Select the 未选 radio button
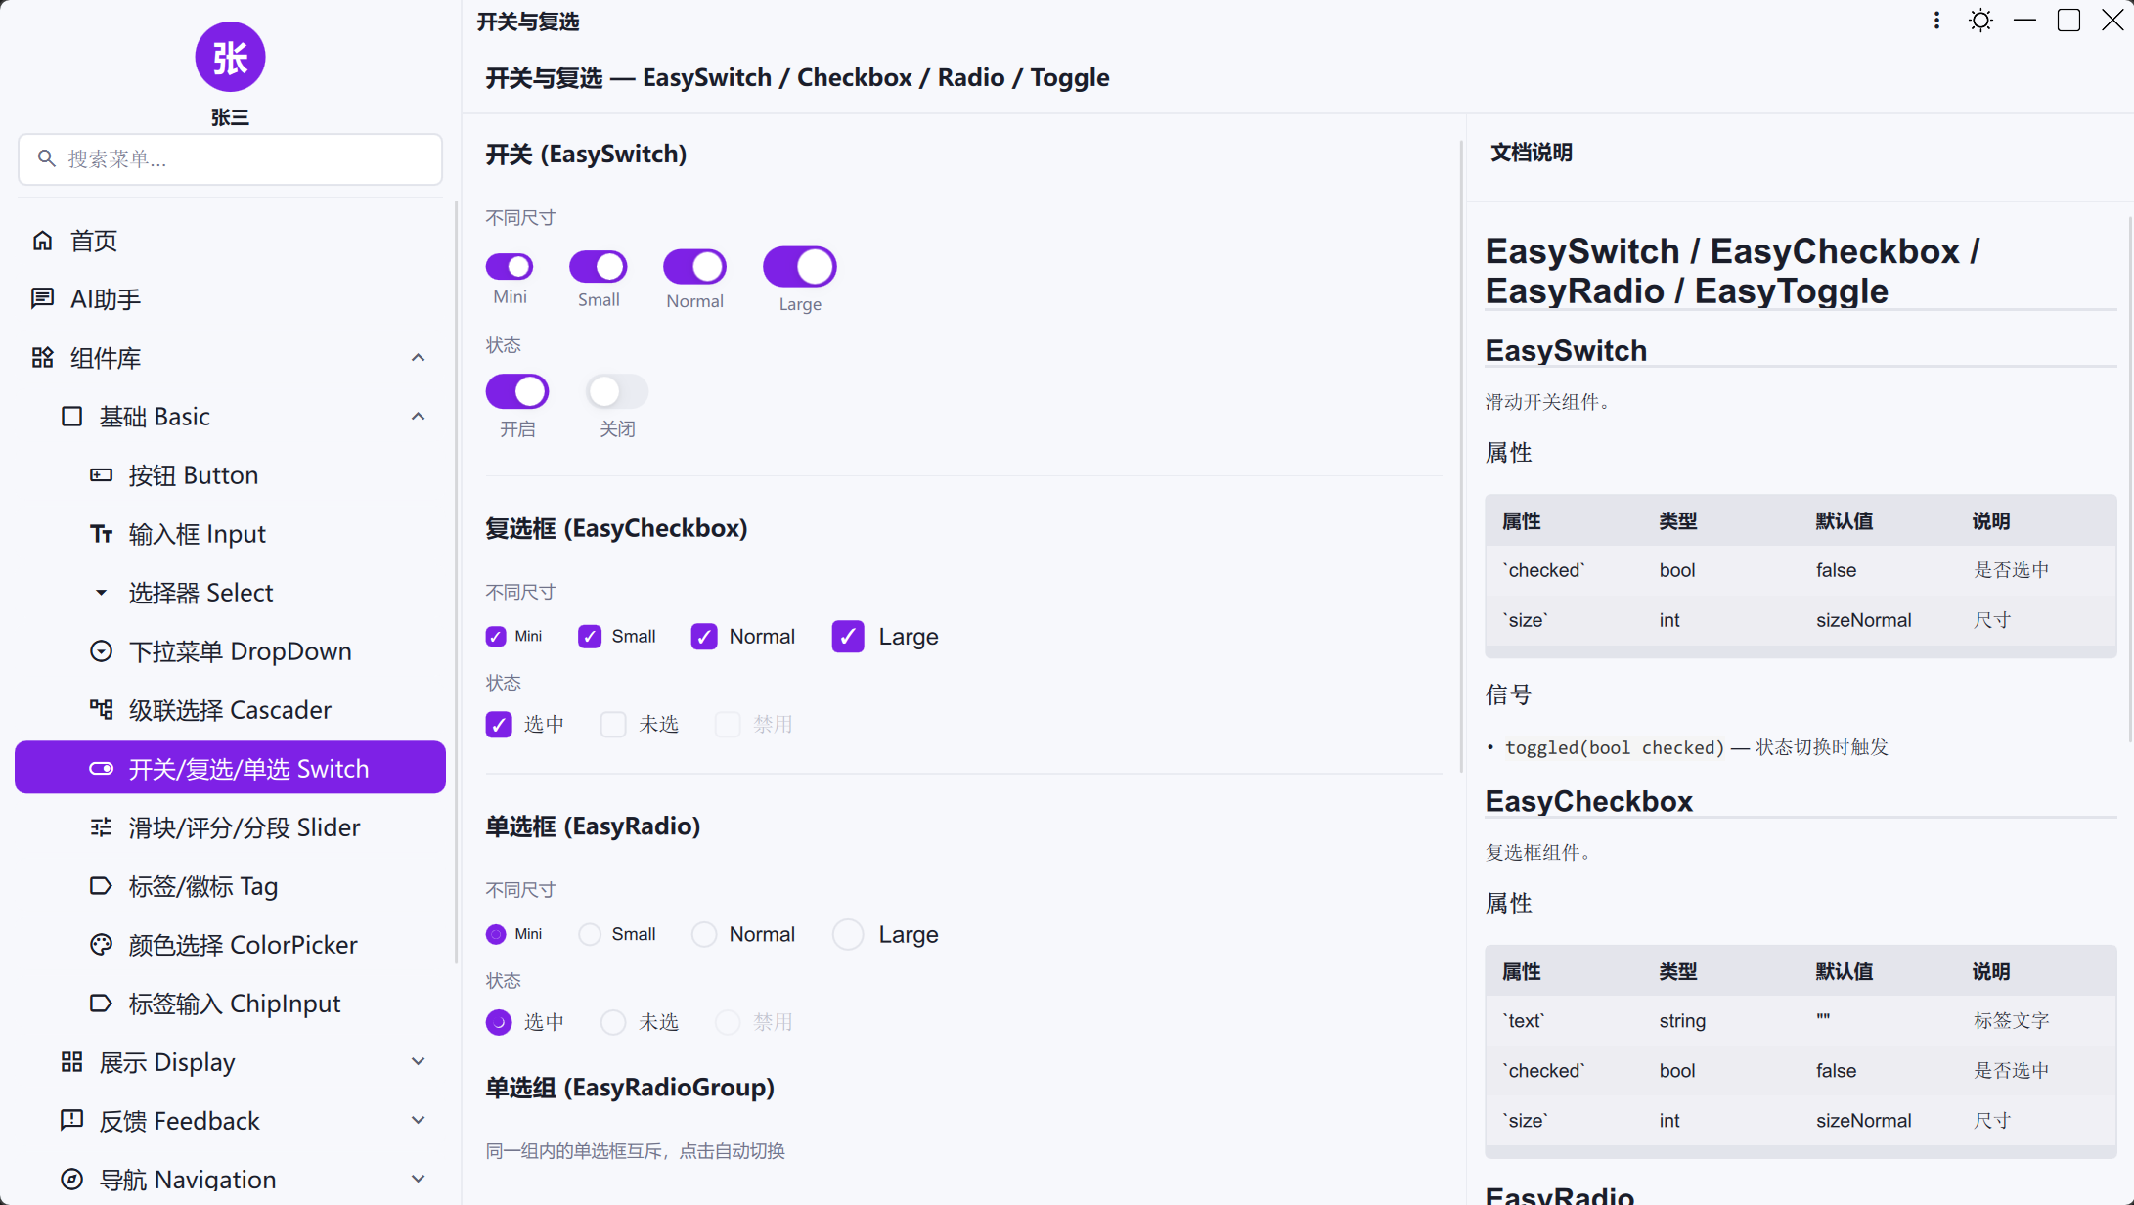Screen dimensions: 2134x1205 [613, 1023]
